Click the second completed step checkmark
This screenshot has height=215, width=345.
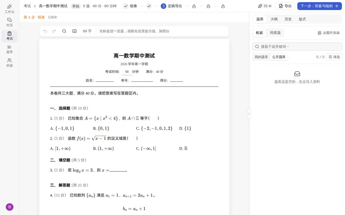[149, 6]
